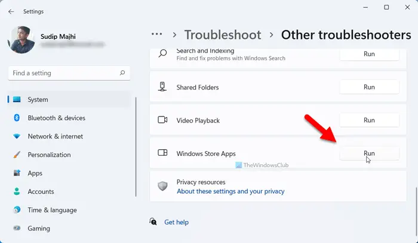Open Personalization category label
This screenshot has width=418, height=243.
(x=50, y=155)
